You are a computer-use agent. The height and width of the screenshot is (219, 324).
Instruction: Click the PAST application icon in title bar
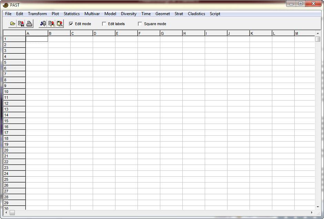[x=6, y=5]
